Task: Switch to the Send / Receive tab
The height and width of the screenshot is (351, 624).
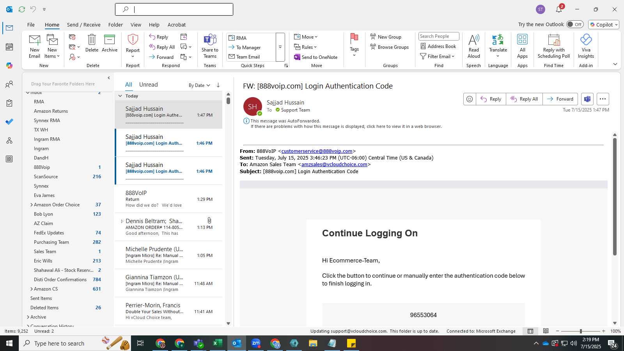Action: tap(84, 25)
